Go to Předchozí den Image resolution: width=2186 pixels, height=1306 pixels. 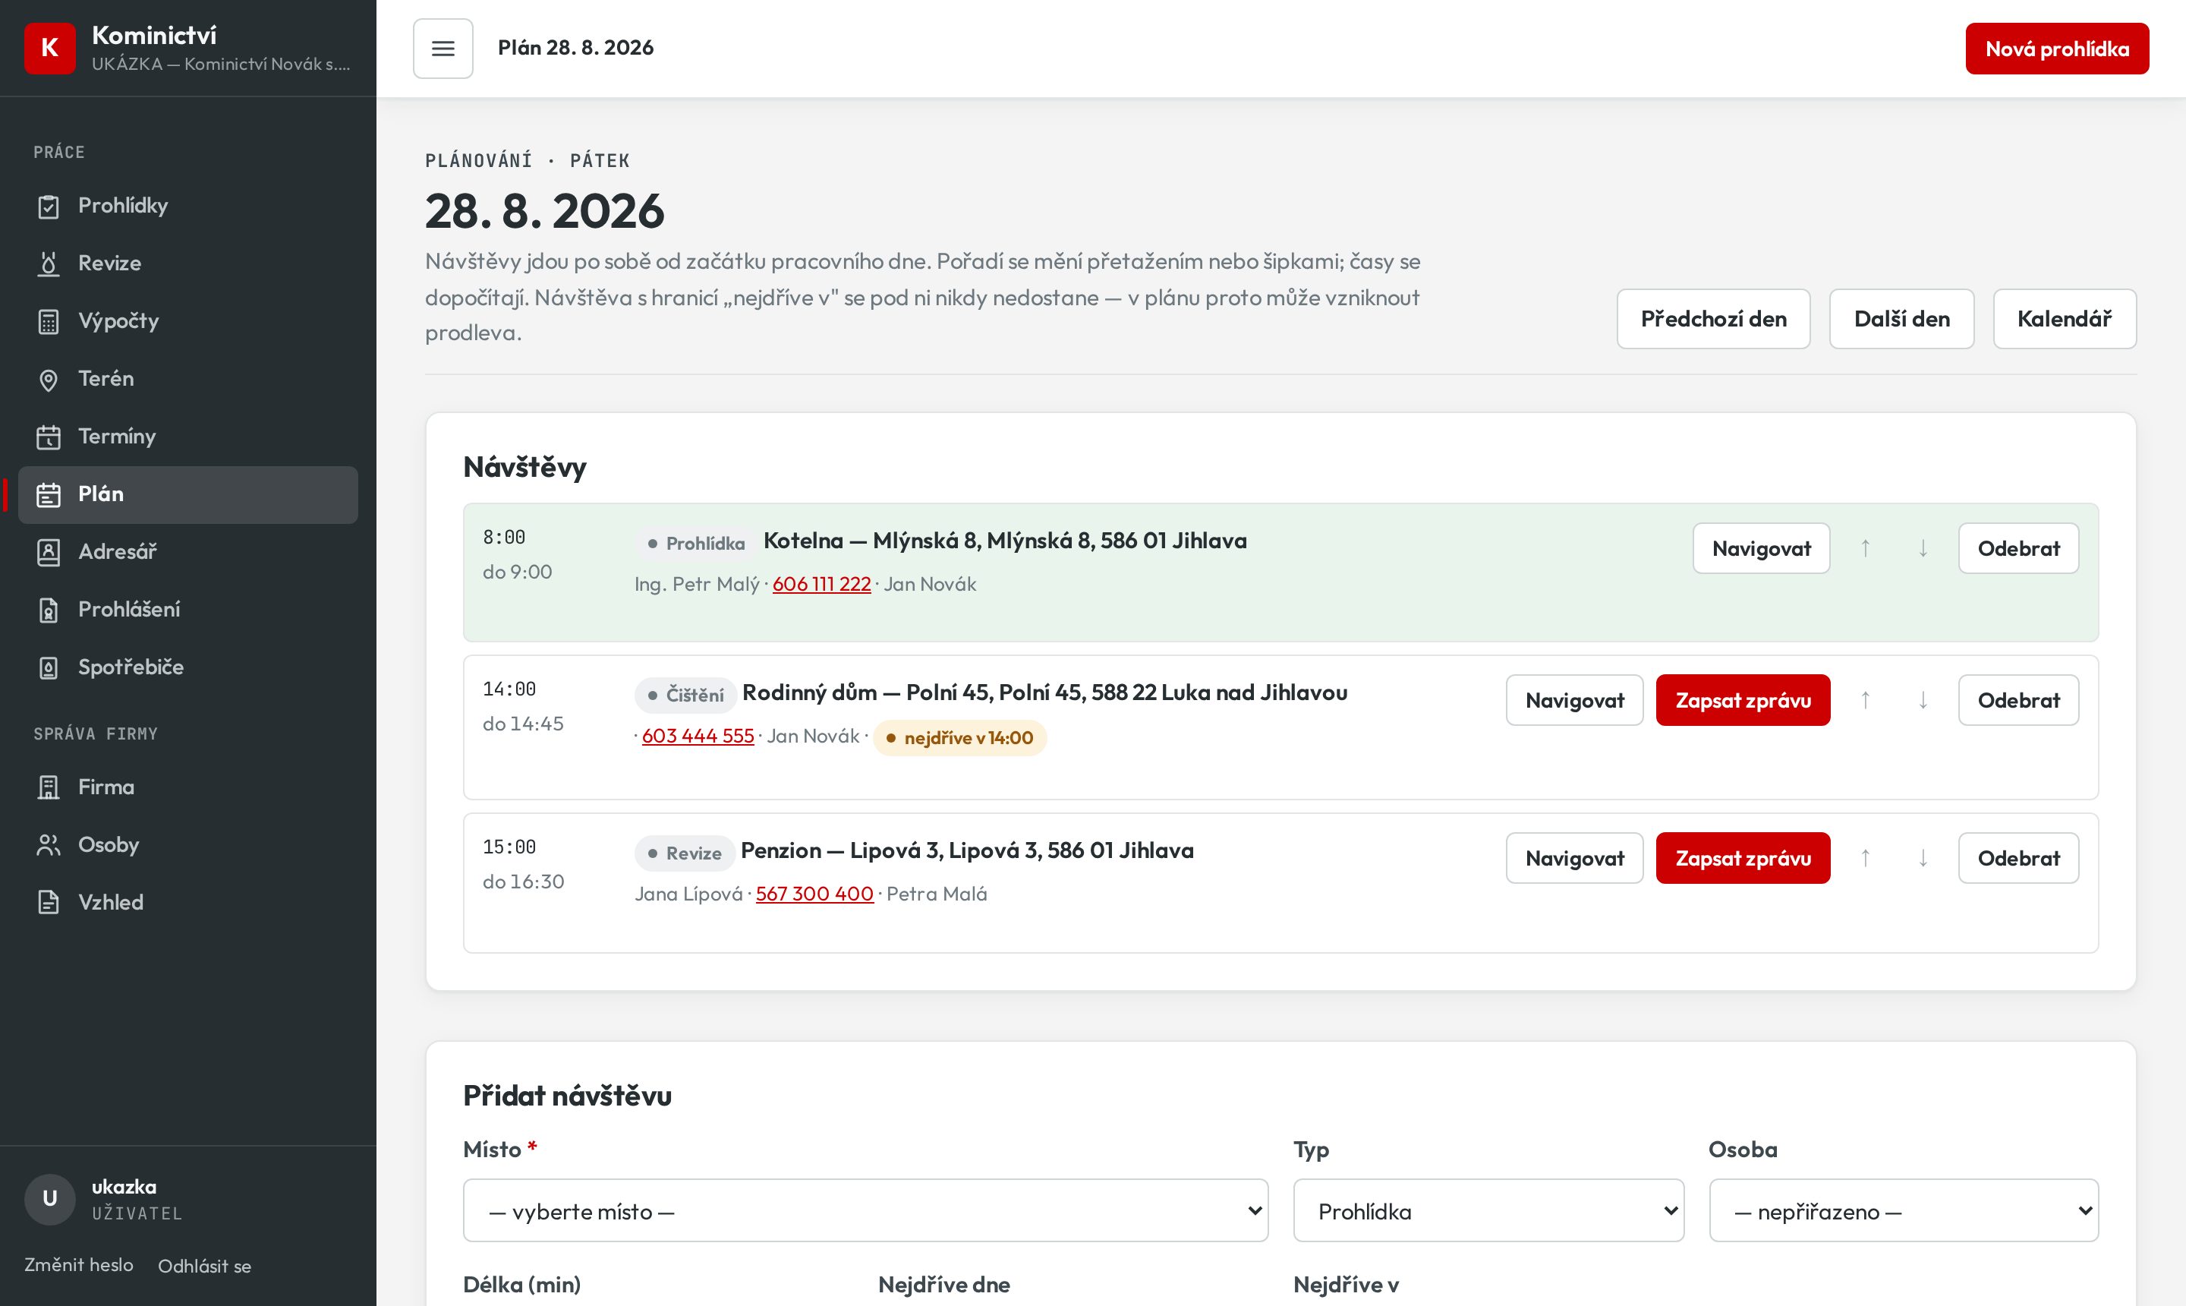(x=1712, y=319)
